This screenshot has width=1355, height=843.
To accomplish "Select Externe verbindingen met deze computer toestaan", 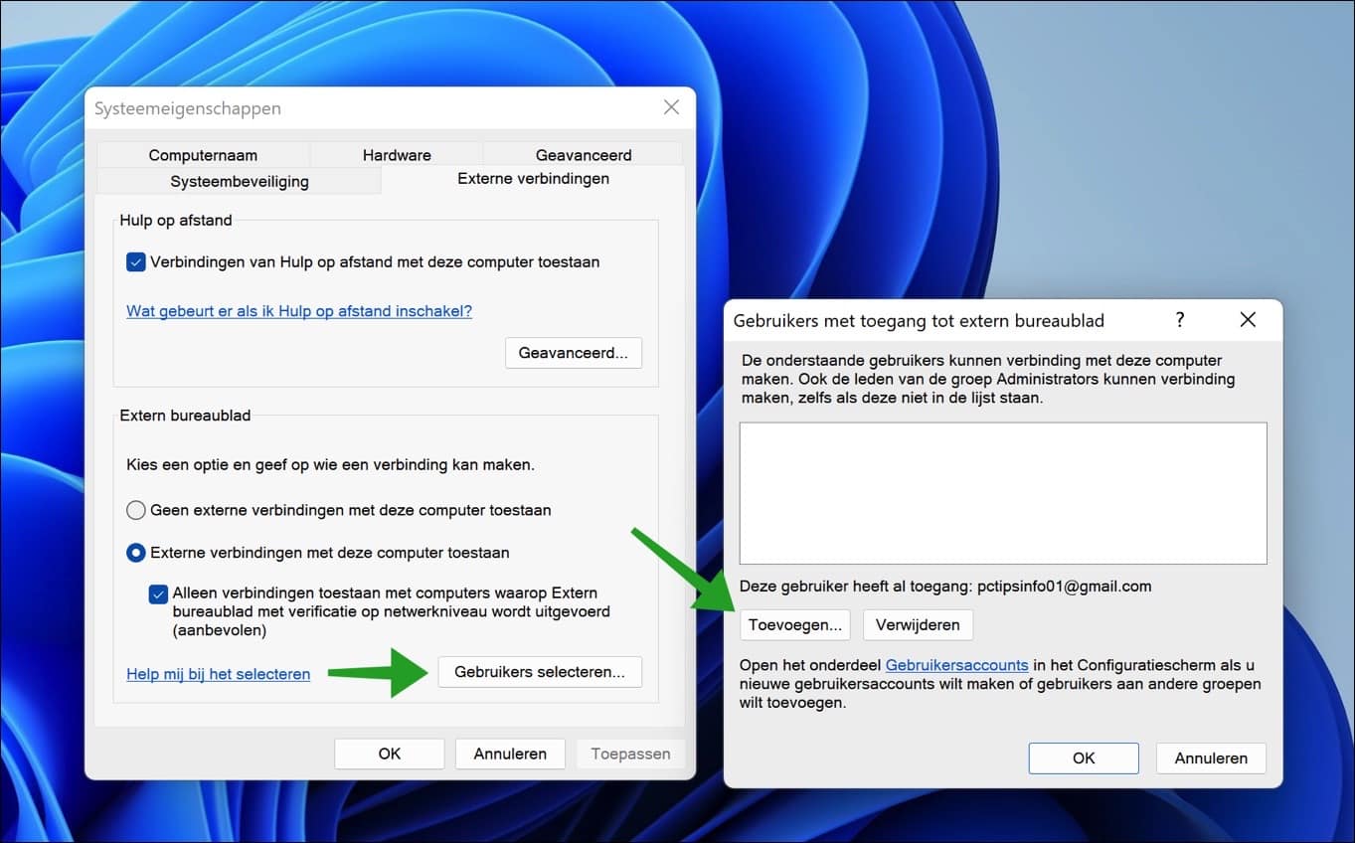I will pyautogui.click(x=135, y=552).
